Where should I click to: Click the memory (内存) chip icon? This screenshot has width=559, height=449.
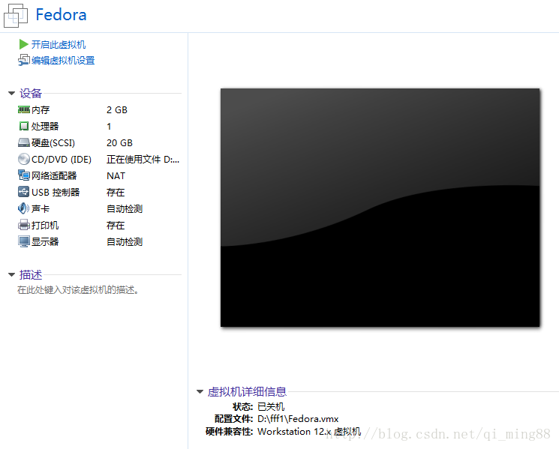(23, 109)
